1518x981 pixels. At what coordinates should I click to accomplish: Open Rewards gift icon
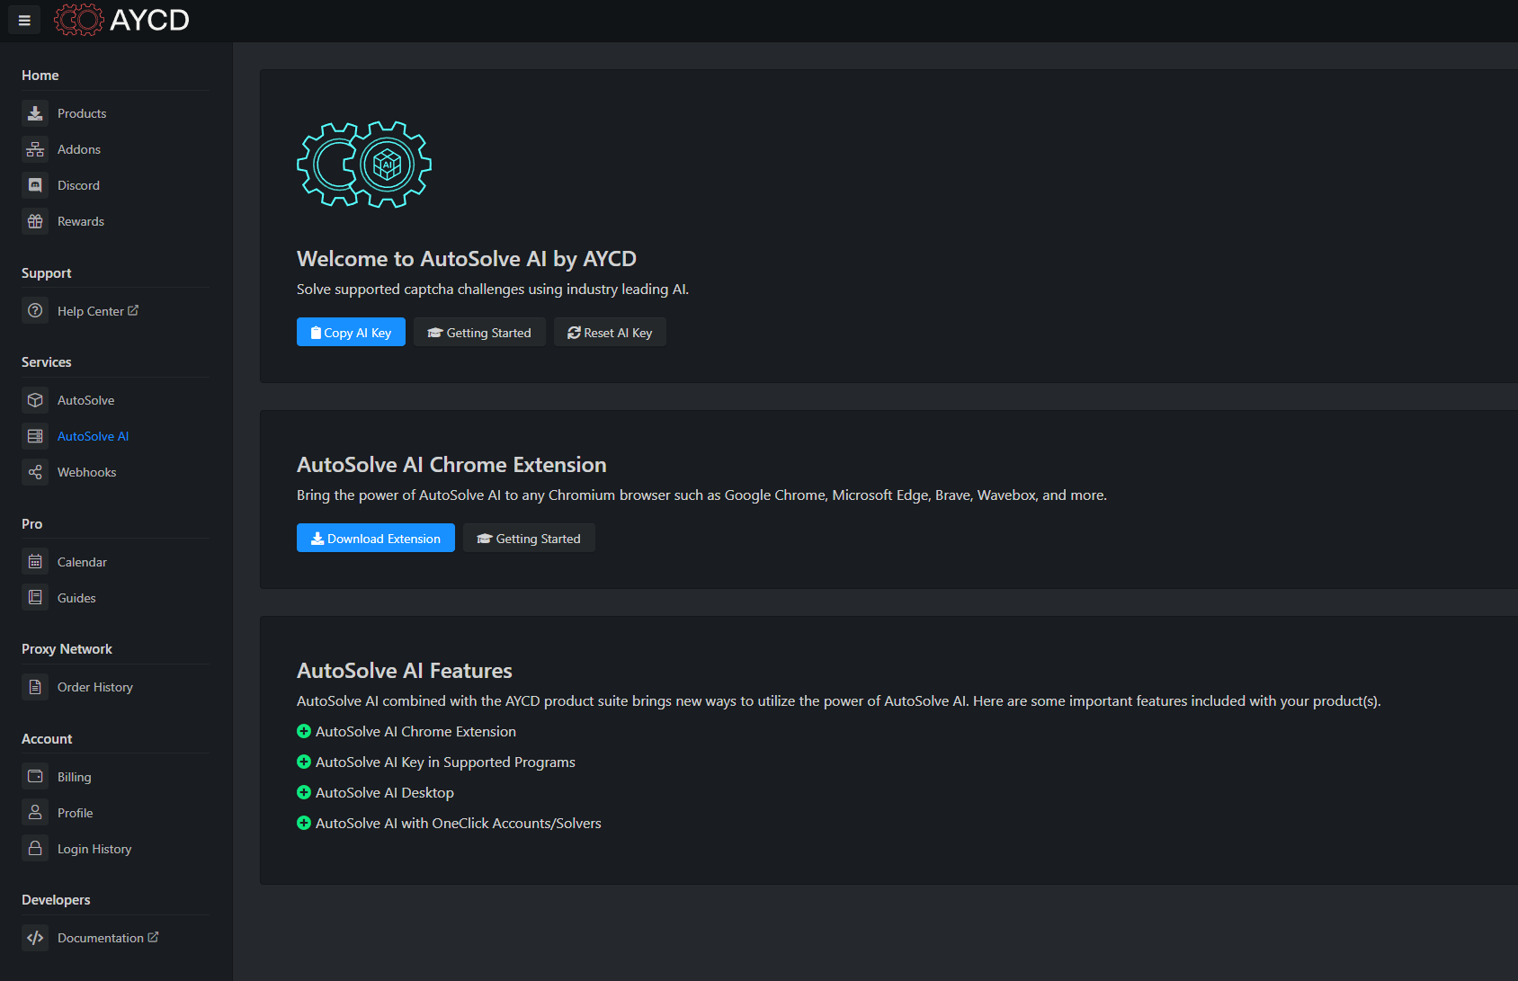35,221
